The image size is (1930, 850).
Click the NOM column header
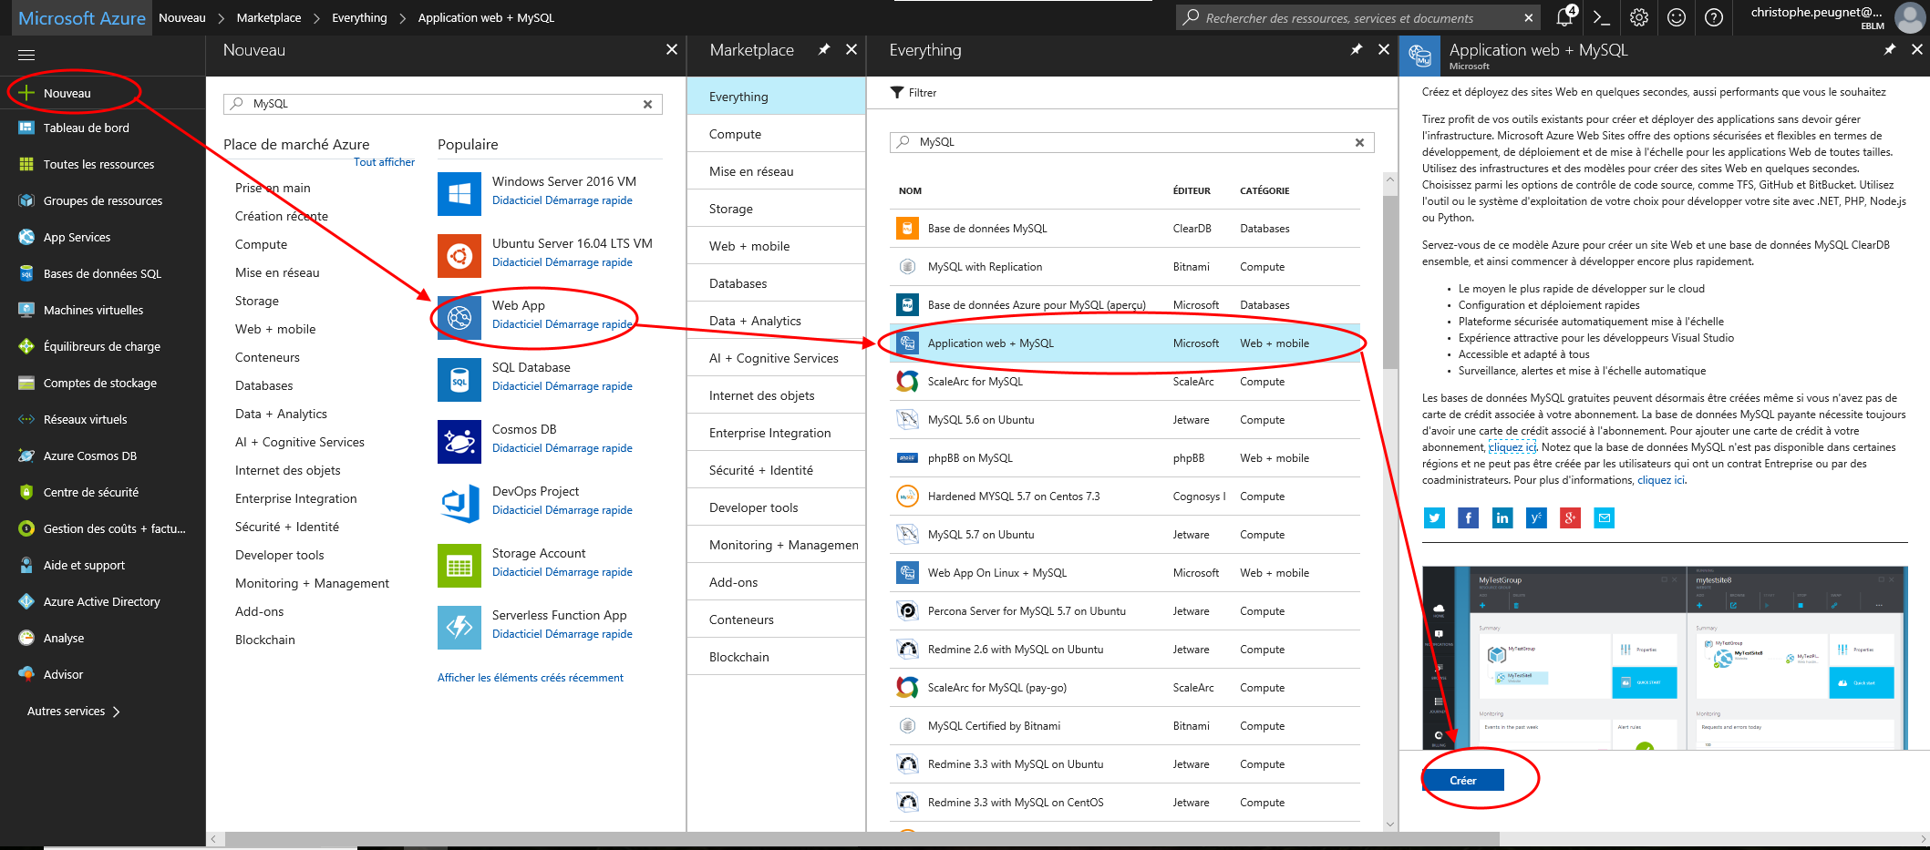click(x=910, y=191)
